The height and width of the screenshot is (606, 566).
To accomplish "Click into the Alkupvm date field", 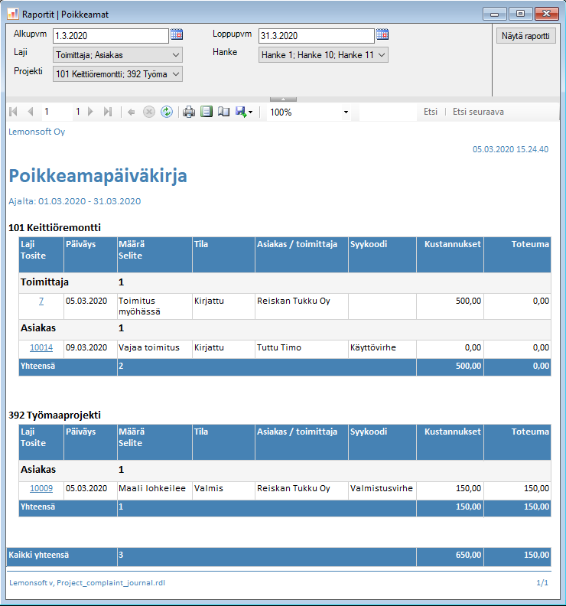I will (x=110, y=36).
